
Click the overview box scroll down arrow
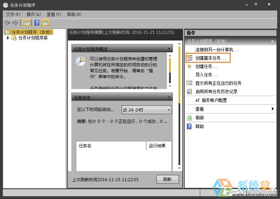pos(170,86)
